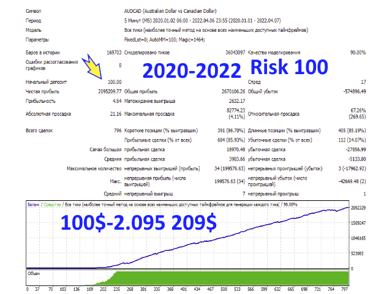Click the "Относительная просадка" label
Image resolution: width=392 pixels, height=294 pixels.
tap(274, 114)
